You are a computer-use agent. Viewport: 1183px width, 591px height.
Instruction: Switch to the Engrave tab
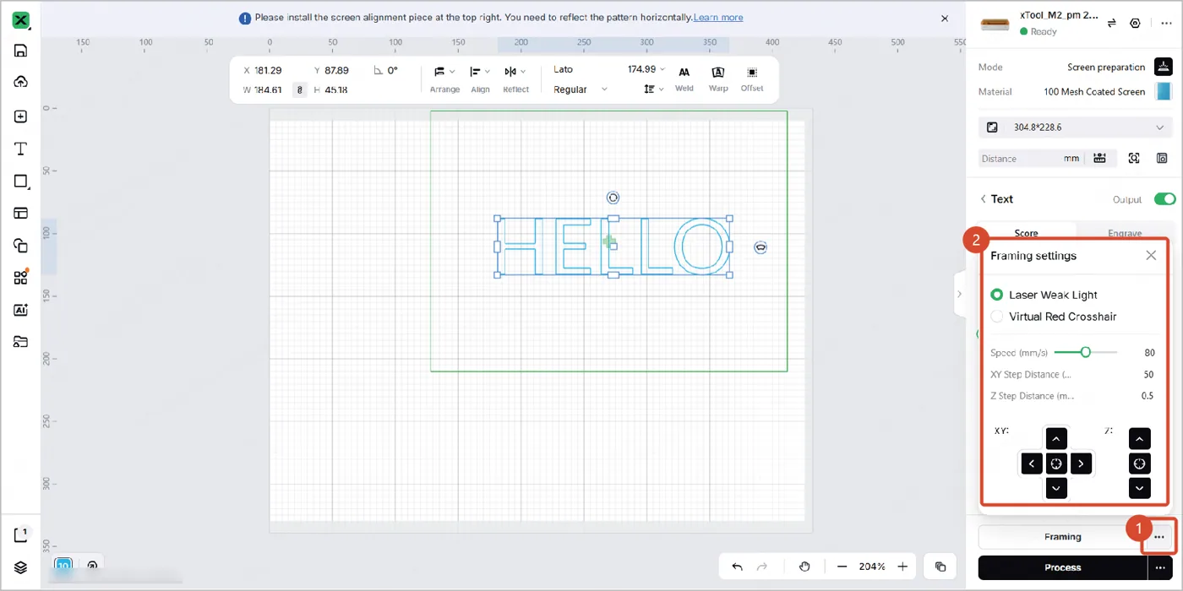(1125, 232)
